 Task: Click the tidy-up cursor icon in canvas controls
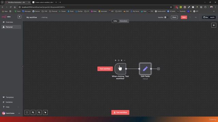coord(45,113)
